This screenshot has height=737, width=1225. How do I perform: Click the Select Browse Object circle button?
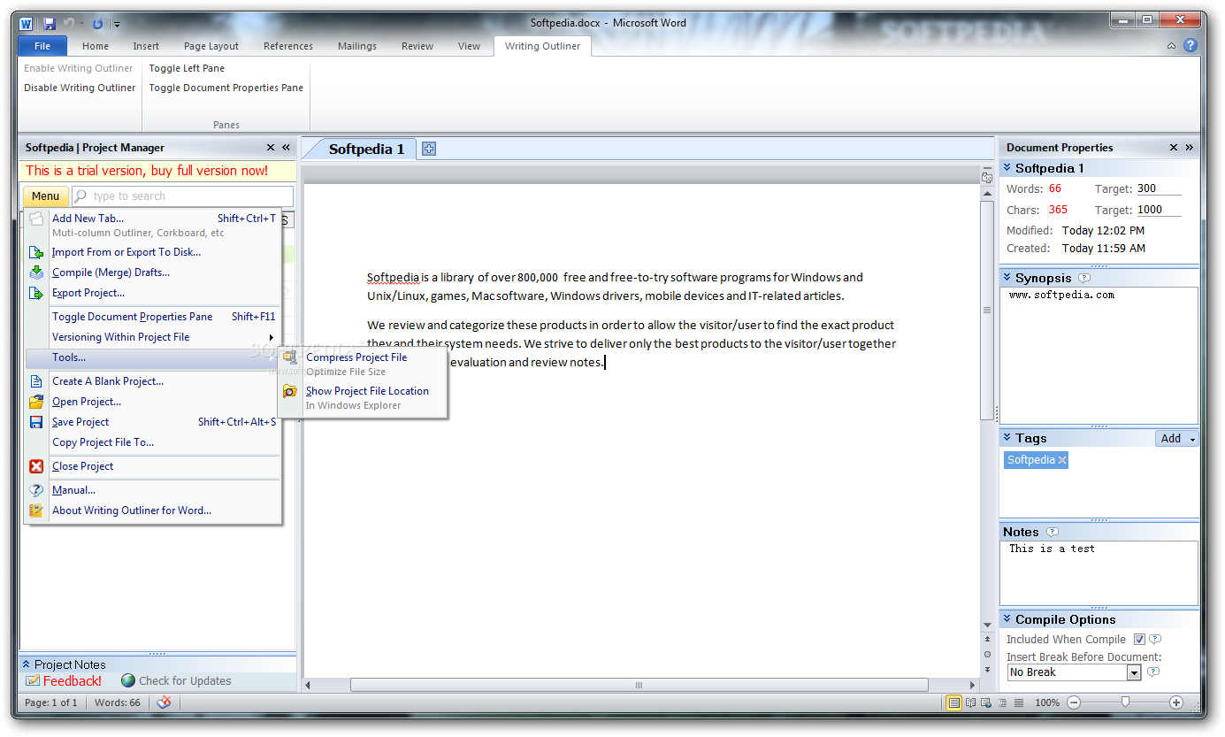[x=987, y=655]
